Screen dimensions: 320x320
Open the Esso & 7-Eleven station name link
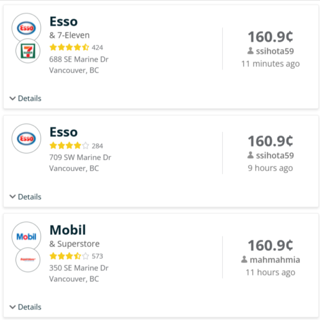tap(63, 22)
